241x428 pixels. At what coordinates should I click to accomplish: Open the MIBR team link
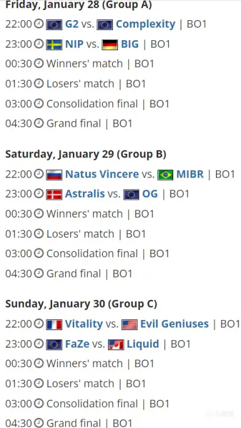(x=190, y=174)
